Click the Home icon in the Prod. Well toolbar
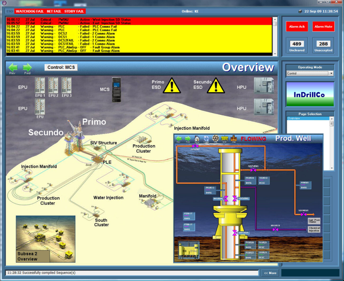 [x=197, y=139]
